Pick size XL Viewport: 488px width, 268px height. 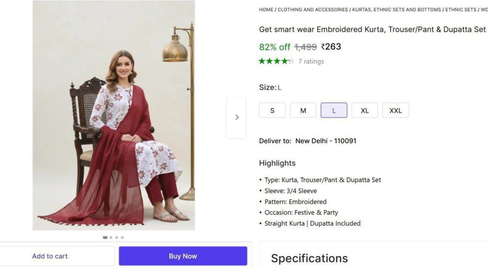[x=365, y=110]
